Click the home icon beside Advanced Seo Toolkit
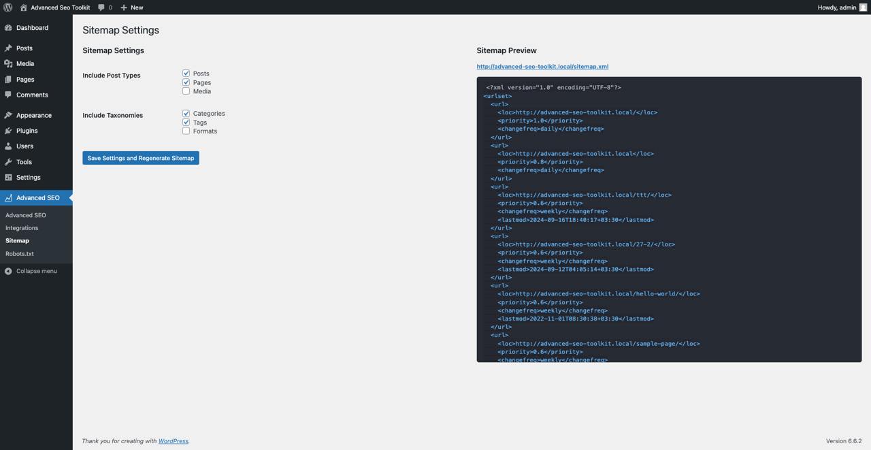The height and width of the screenshot is (450, 871). click(x=24, y=7)
